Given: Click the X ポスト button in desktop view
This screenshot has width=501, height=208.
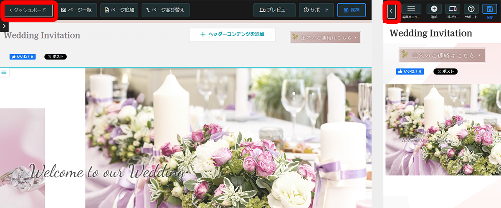Looking at the screenshot, I should 56,57.
